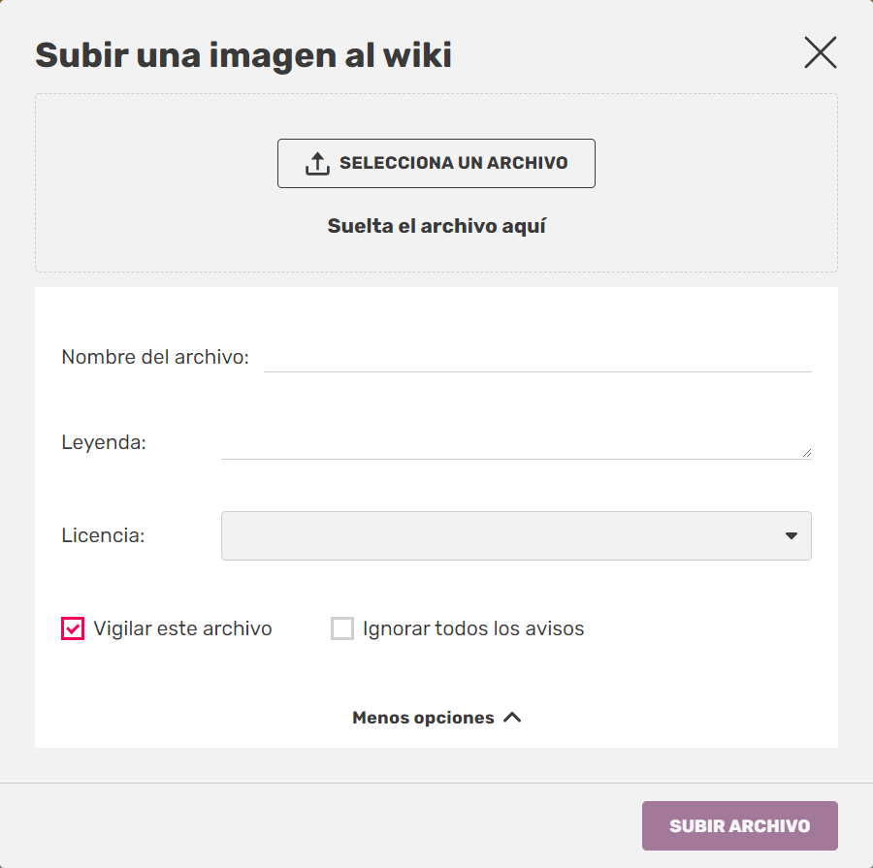
Task: Click the "Suelta el archivo aquí" drop area text
Action: tap(436, 226)
